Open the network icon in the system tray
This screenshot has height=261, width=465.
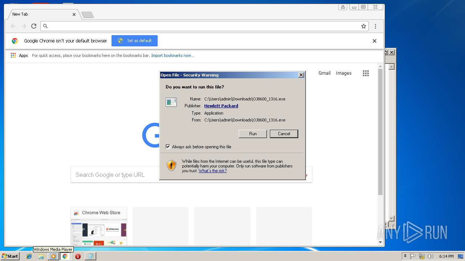click(x=422, y=256)
